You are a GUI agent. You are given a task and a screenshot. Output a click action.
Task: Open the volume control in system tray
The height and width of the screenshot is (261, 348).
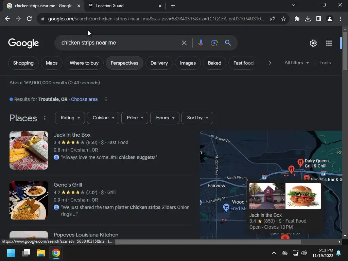(x=303, y=253)
